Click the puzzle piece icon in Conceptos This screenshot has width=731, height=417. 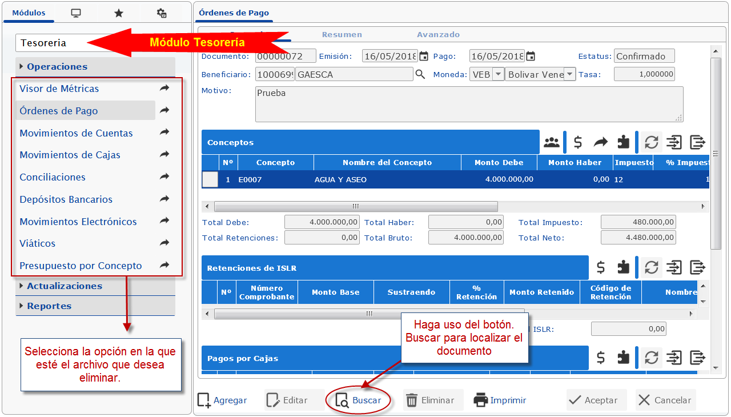pos(624,142)
